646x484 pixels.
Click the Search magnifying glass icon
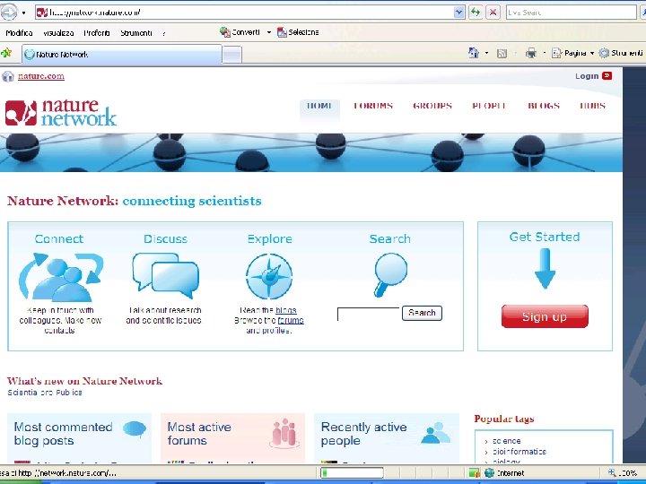click(390, 274)
